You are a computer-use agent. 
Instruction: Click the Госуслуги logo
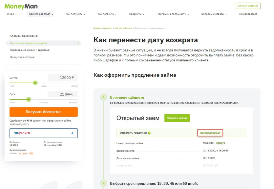pos(22,133)
